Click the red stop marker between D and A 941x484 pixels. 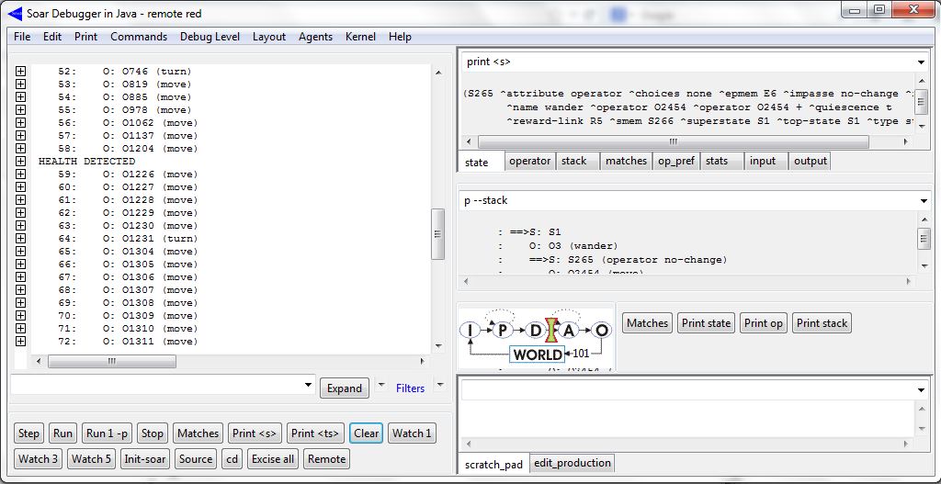(552, 331)
